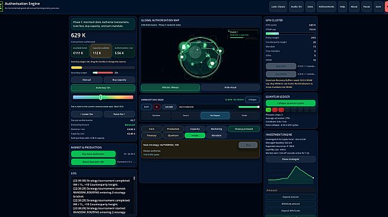
Task: Buy the AUTHORISE_100 strategy
Action: point(248,145)
